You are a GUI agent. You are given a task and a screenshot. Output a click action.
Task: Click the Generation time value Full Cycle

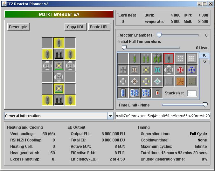point(198,134)
